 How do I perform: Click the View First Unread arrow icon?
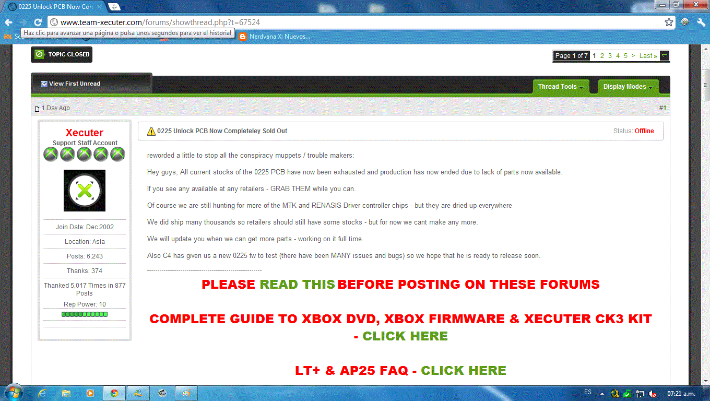tap(44, 84)
